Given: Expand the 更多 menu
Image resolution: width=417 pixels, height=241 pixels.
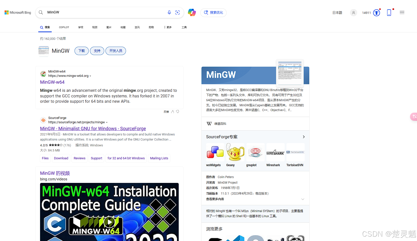Looking at the screenshot, I should (168, 27).
